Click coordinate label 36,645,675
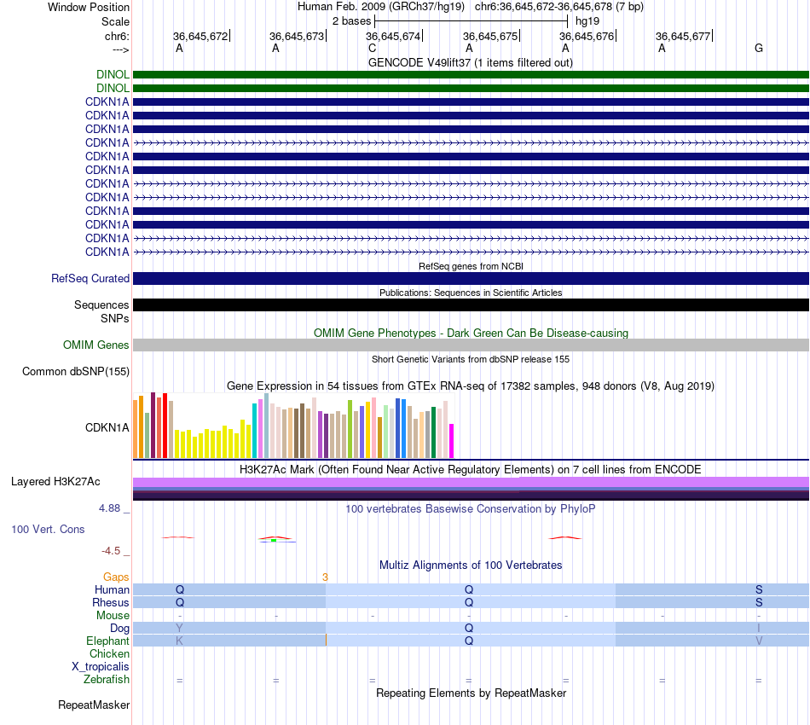The width and height of the screenshot is (810, 725). (x=490, y=36)
